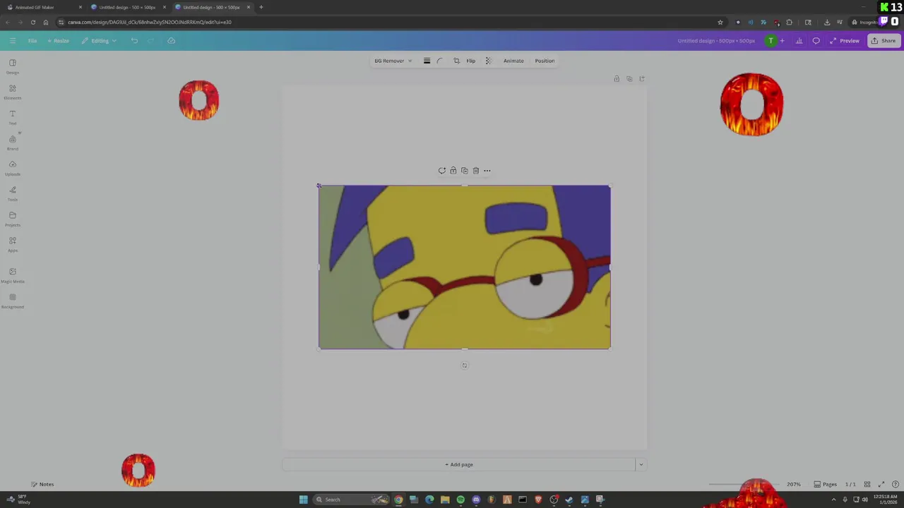
Task: Open the Design panel in sidebar
Action: click(x=13, y=66)
